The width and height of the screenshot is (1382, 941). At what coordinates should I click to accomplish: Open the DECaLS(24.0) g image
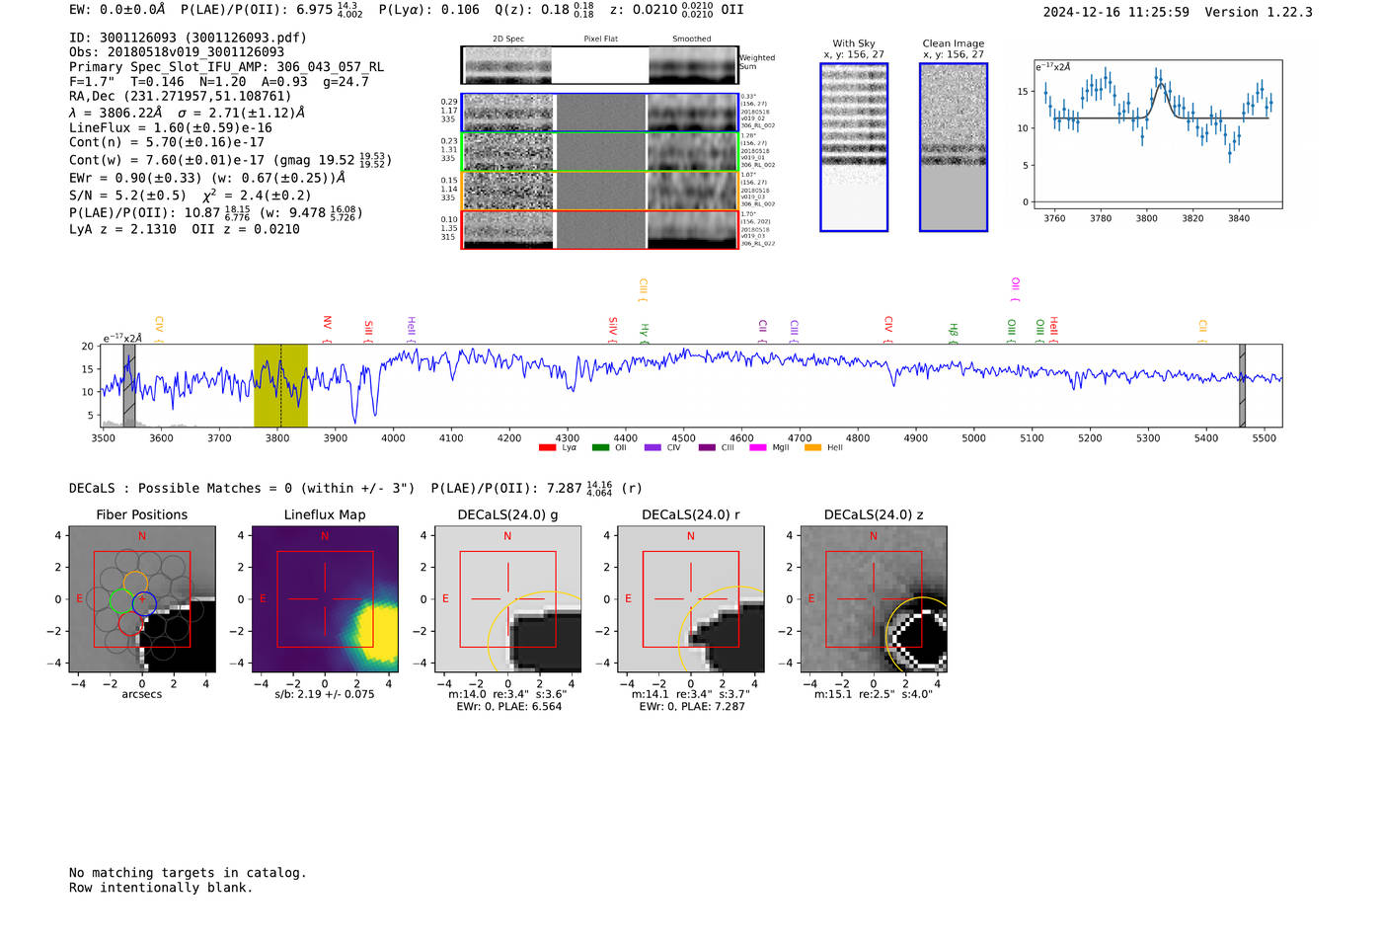pos(508,599)
